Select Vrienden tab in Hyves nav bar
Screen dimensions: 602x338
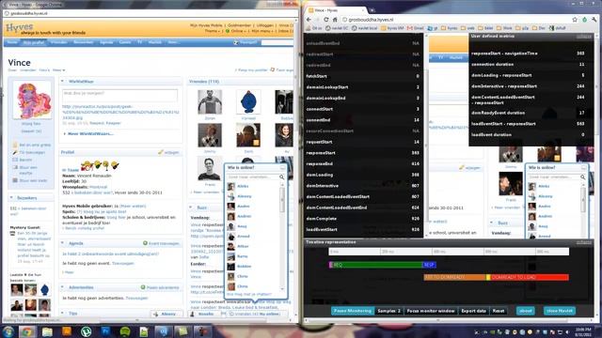58,42
